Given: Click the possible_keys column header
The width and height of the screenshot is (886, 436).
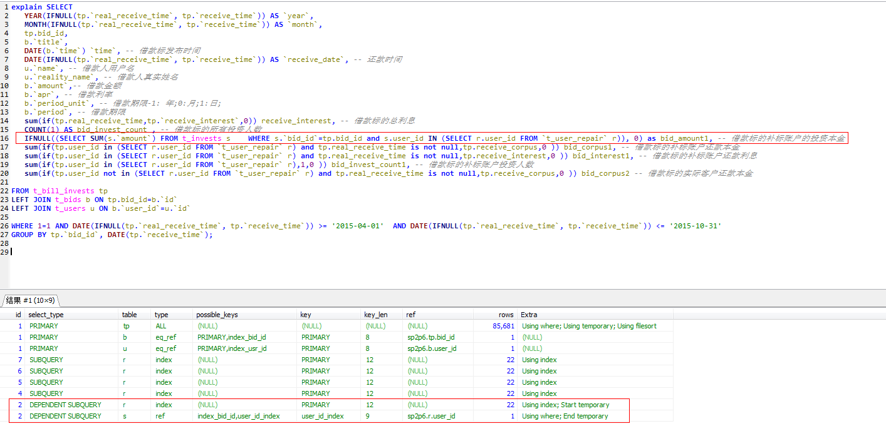Looking at the screenshot, I should click(x=217, y=315).
